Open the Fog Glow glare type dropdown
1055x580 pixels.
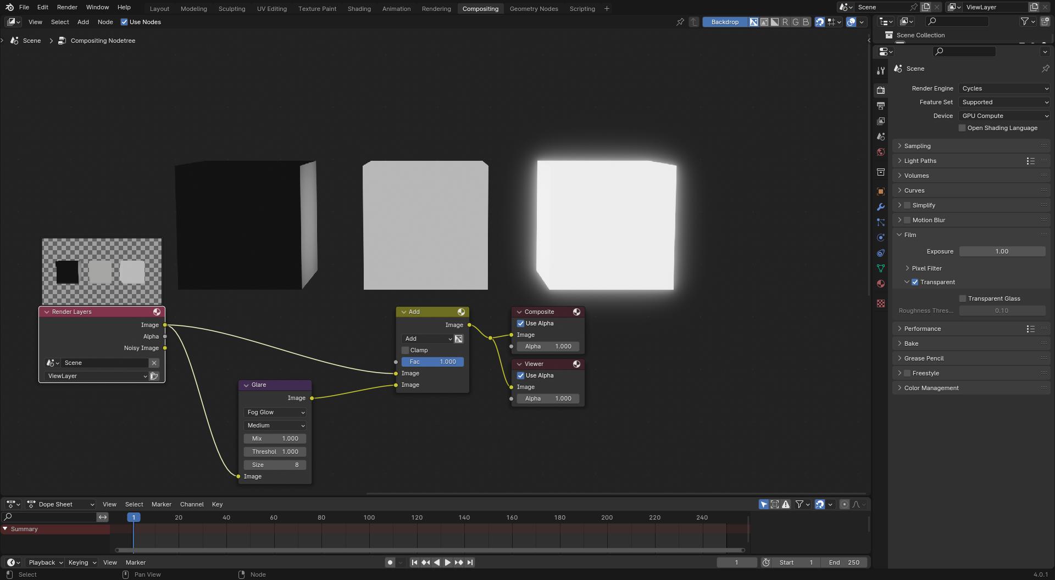[x=275, y=412]
